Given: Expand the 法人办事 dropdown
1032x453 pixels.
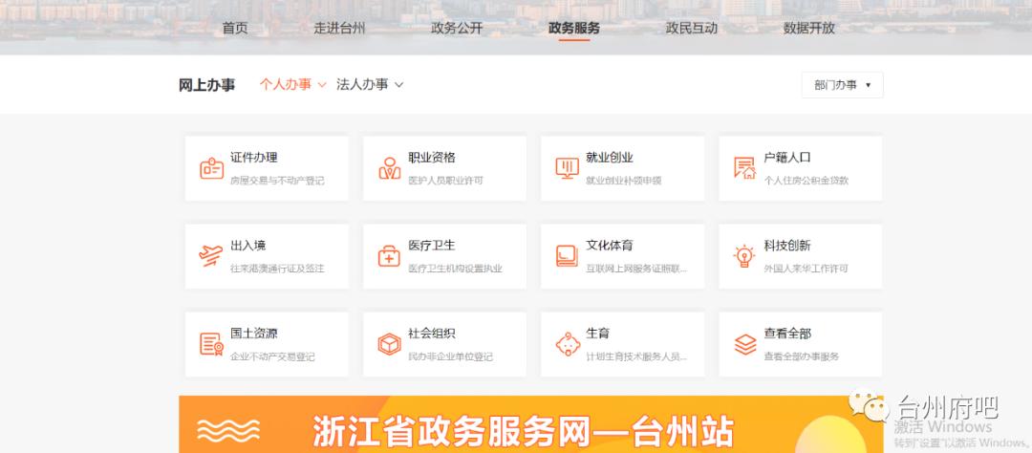Looking at the screenshot, I should click(x=370, y=84).
